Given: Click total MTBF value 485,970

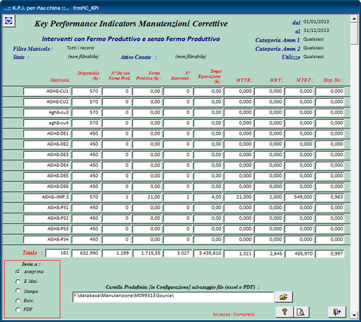Looking at the screenshot, I should tap(299, 254).
